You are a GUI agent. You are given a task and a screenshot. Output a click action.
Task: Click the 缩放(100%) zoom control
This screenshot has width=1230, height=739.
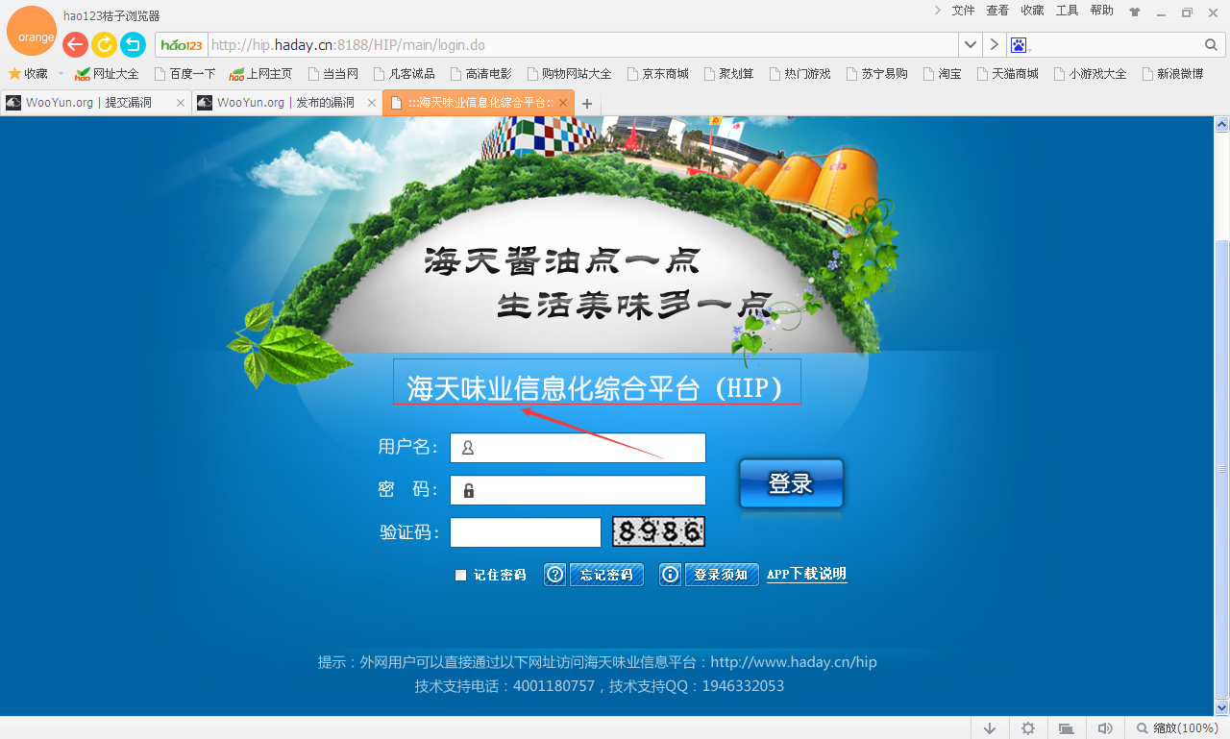point(1177,728)
